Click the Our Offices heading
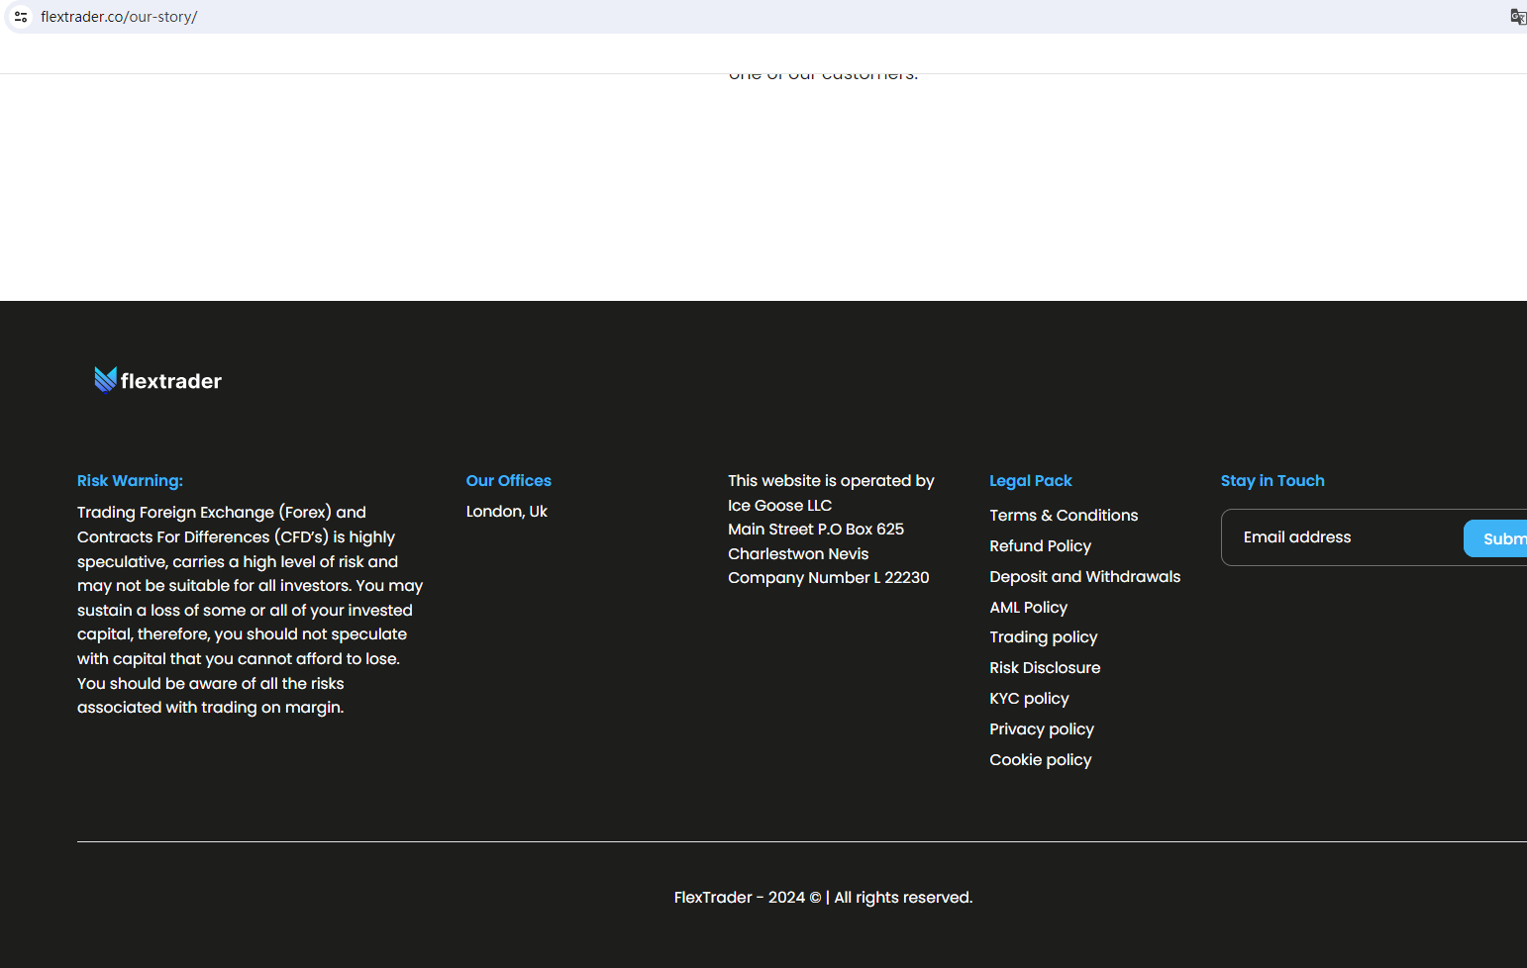The height and width of the screenshot is (968, 1527). tap(508, 481)
